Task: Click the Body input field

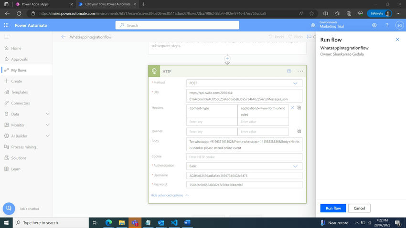Action: pyautogui.click(x=244, y=145)
